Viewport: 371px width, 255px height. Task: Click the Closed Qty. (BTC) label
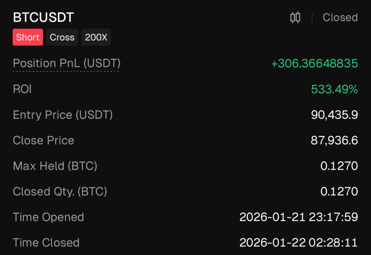(x=60, y=191)
